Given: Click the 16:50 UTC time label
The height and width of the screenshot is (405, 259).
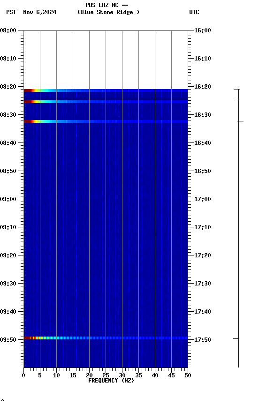Looking at the screenshot, I should pyautogui.click(x=203, y=171).
